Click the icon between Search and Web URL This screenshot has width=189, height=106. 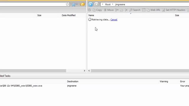point(144,10)
